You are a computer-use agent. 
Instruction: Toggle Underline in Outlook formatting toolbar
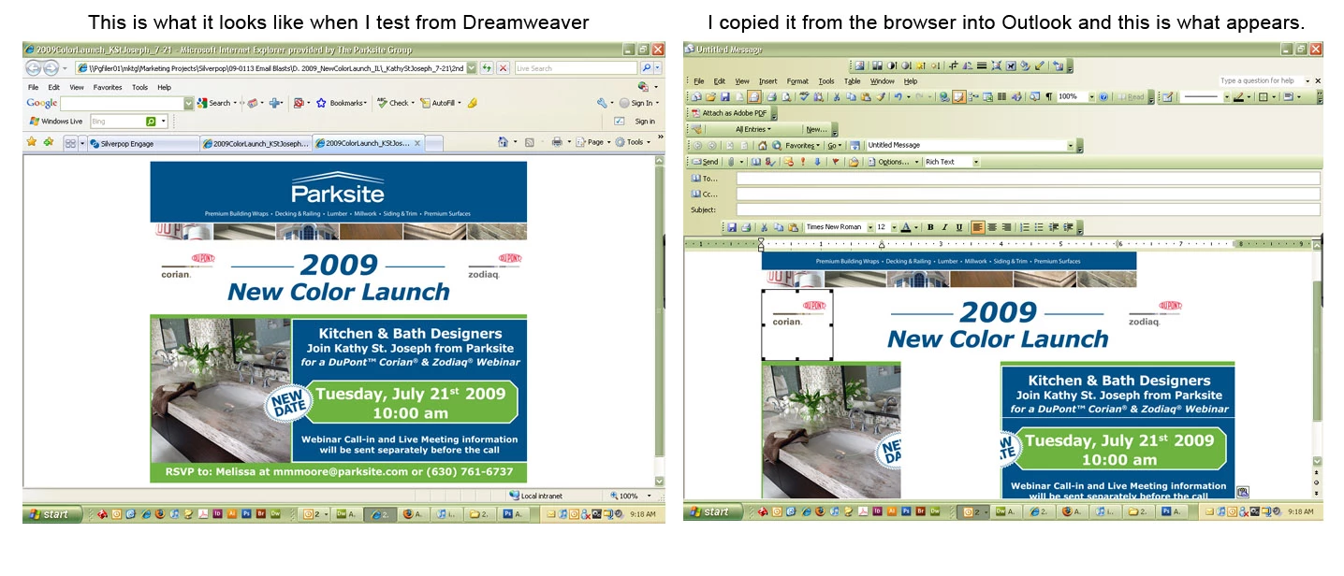[x=958, y=227]
